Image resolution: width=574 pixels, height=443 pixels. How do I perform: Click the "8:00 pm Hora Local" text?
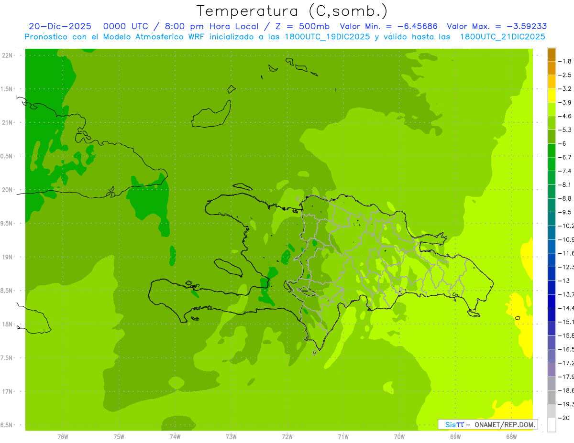[210, 26]
